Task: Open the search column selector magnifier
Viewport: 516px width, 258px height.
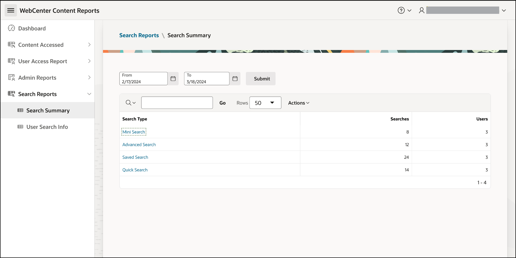Action: click(x=131, y=103)
